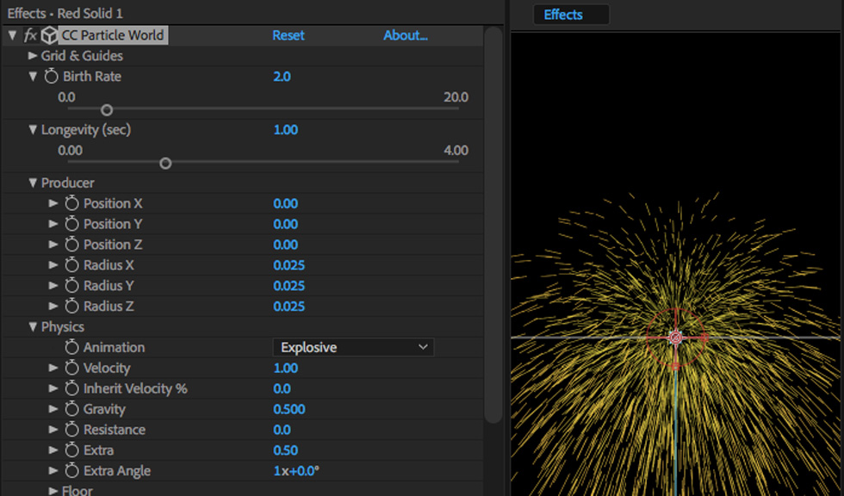Image resolution: width=844 pixels, height=496 pixels.
Task: Toggle the Velocity stopwatch
Action: [71, 368]
